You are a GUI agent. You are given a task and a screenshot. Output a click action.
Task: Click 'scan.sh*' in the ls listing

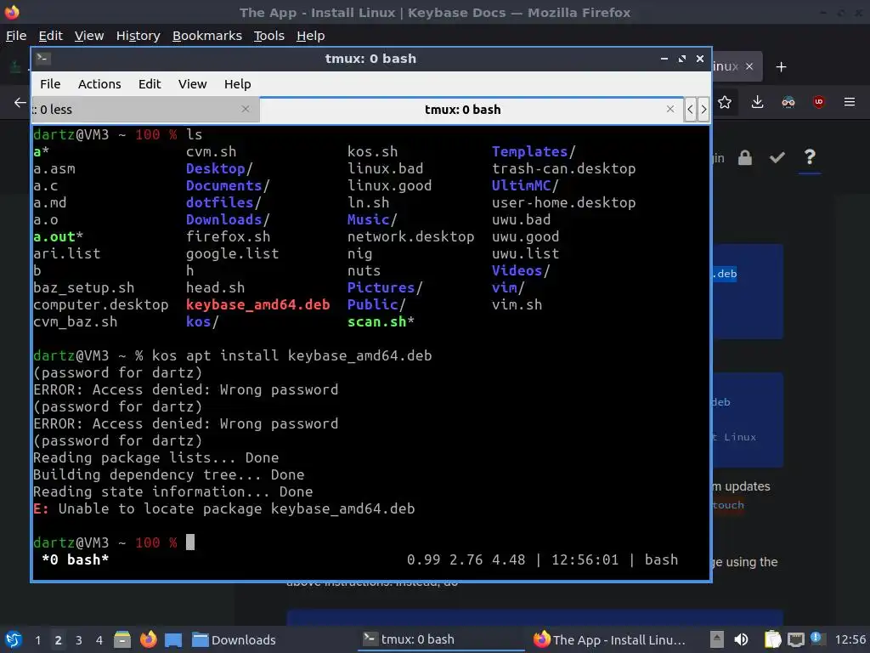pos(381,321)
